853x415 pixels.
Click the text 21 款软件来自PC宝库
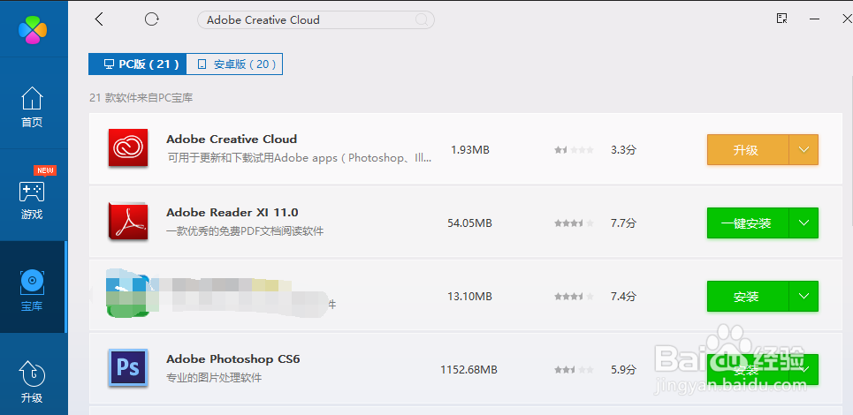(141, 98)
